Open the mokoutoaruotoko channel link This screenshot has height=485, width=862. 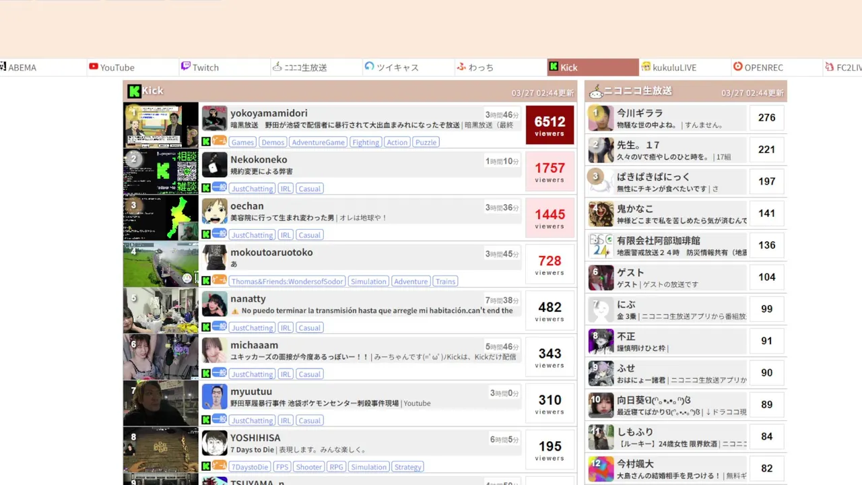pyautogui.click(x=271, y=253)
